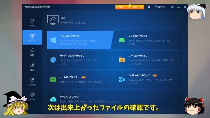The width and height of the screenshot is (210, 118).
Task: Click the blue pie chart partition icon
Action: [53, 60]
